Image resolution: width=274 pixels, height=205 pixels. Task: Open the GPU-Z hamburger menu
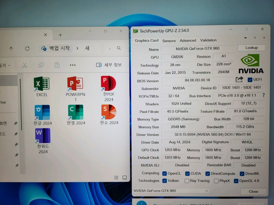click(264, 37)
